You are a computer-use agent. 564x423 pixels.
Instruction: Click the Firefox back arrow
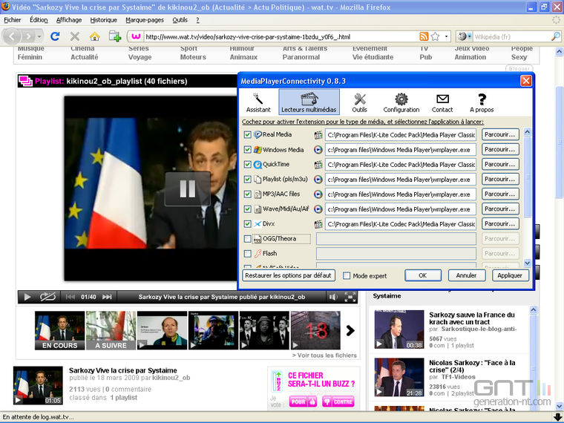12,36
